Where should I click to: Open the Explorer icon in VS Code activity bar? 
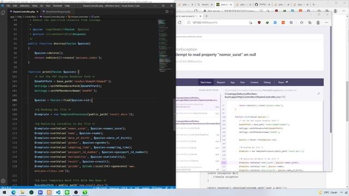click(3, 13)
